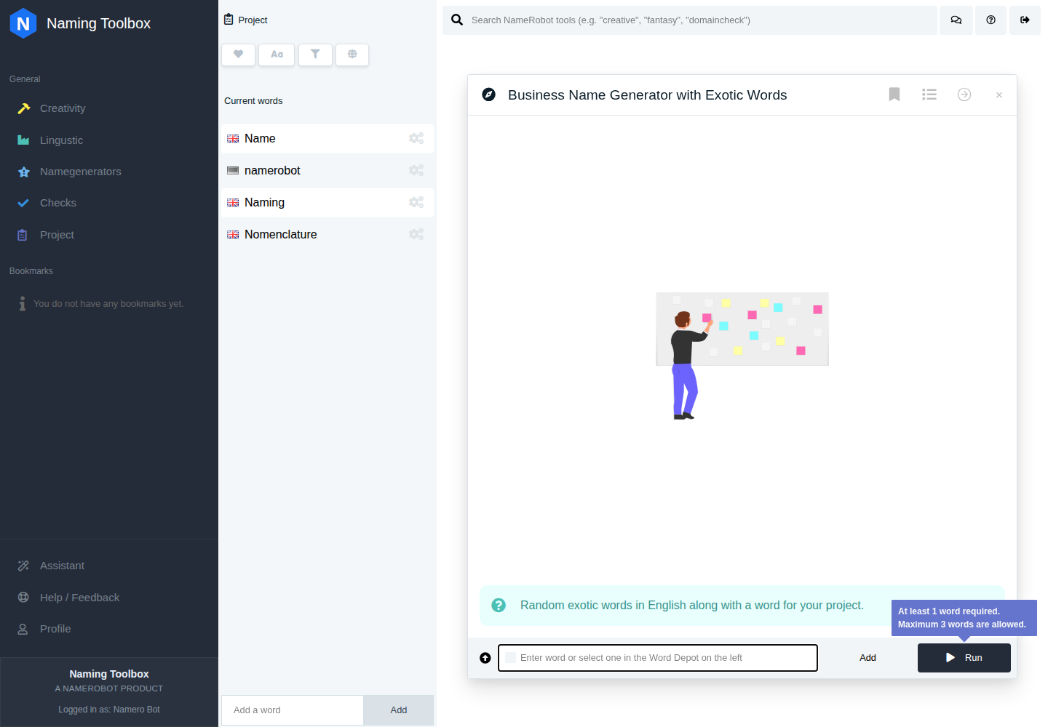Click Add next to the word input
The width and height of the screenshot is (1048, 727).
pyautogui.click(x=868, y=658)
